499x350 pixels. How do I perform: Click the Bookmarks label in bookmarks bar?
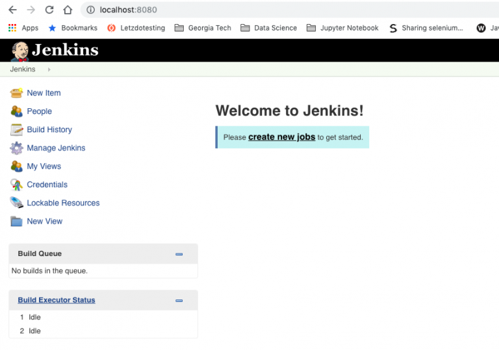pos(79,28)
